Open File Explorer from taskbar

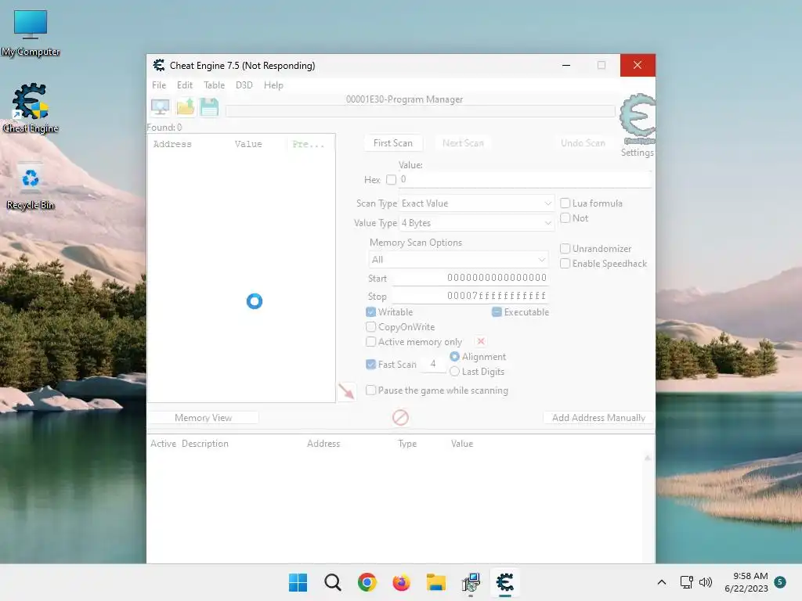[435, 582]
